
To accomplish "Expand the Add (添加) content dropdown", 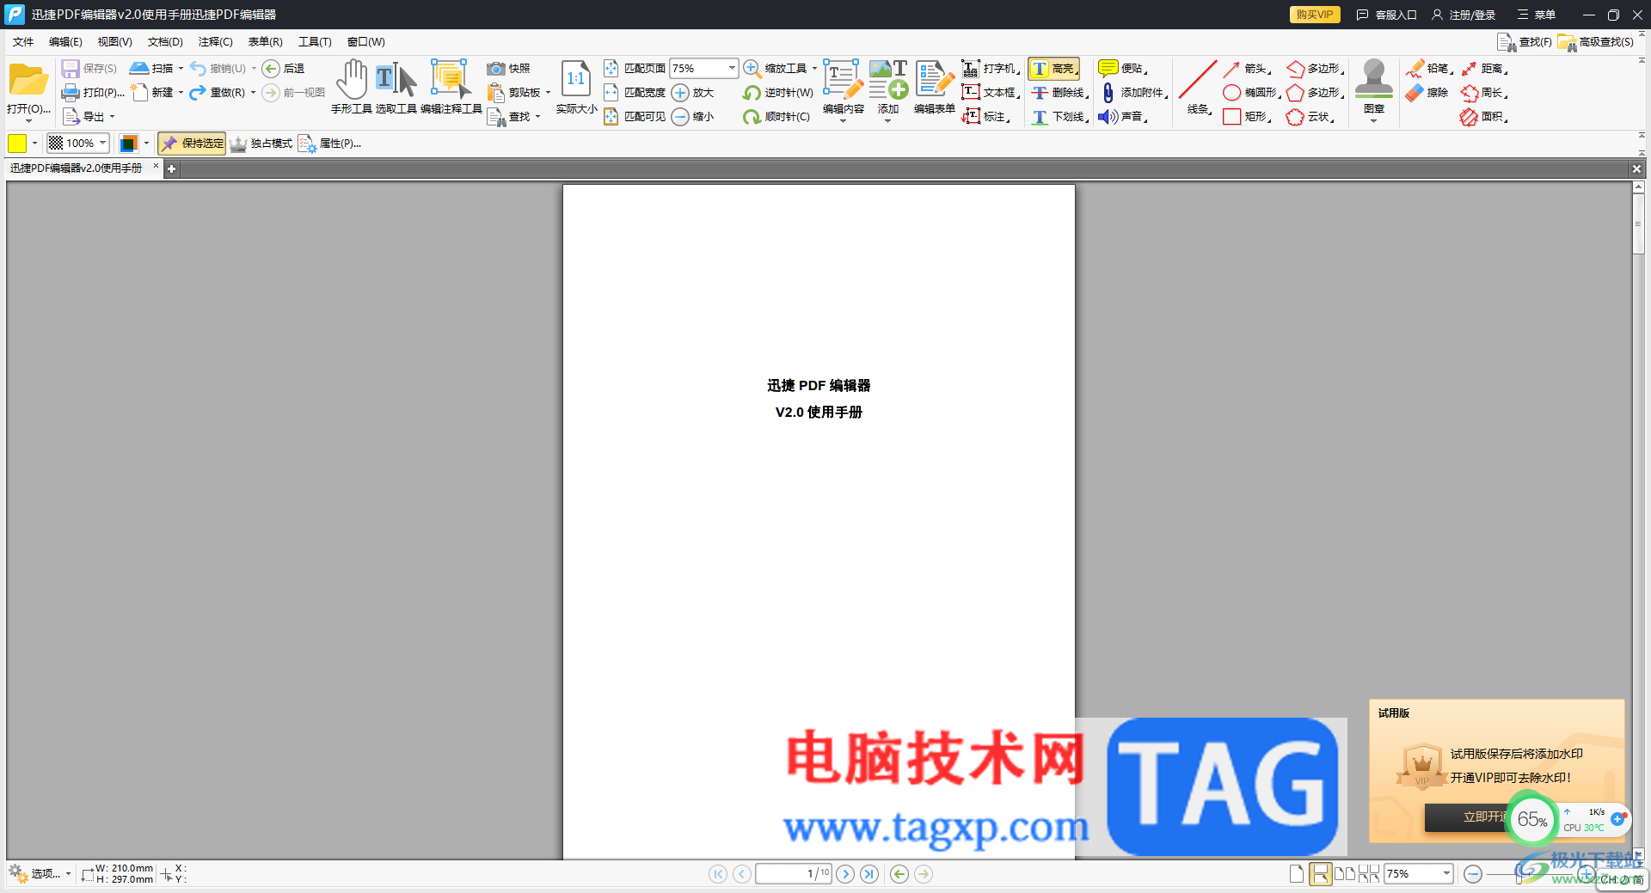I will [887, 121].
